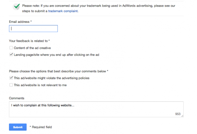Click the "Your feedback is related to" heading

[x=28, y=41]
